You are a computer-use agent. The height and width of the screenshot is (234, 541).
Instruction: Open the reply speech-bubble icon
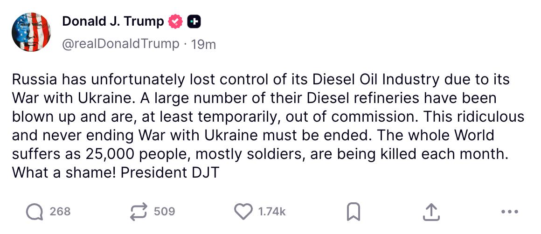click(x=35, y=212)
